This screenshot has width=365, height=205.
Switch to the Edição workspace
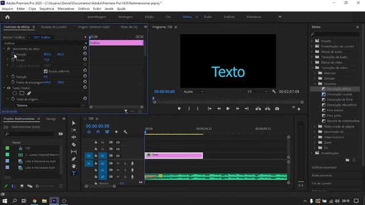(149, 17)
